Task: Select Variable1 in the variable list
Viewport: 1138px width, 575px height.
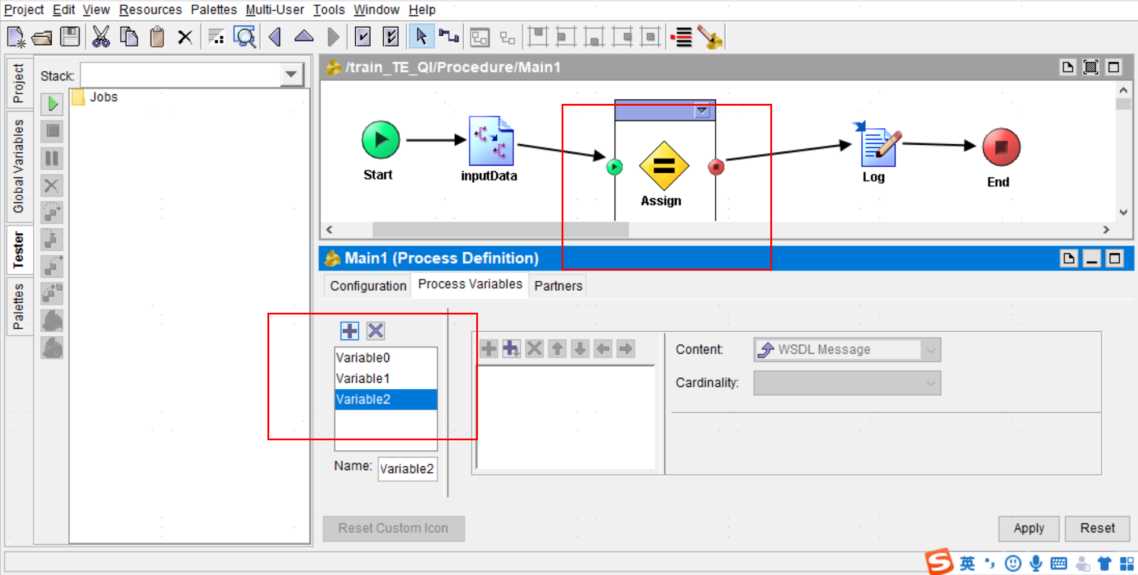Action: 385,379
